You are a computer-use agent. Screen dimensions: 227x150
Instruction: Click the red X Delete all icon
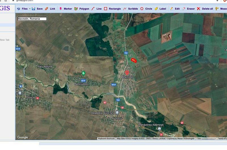pyautogui.click(x=199, y=9)
